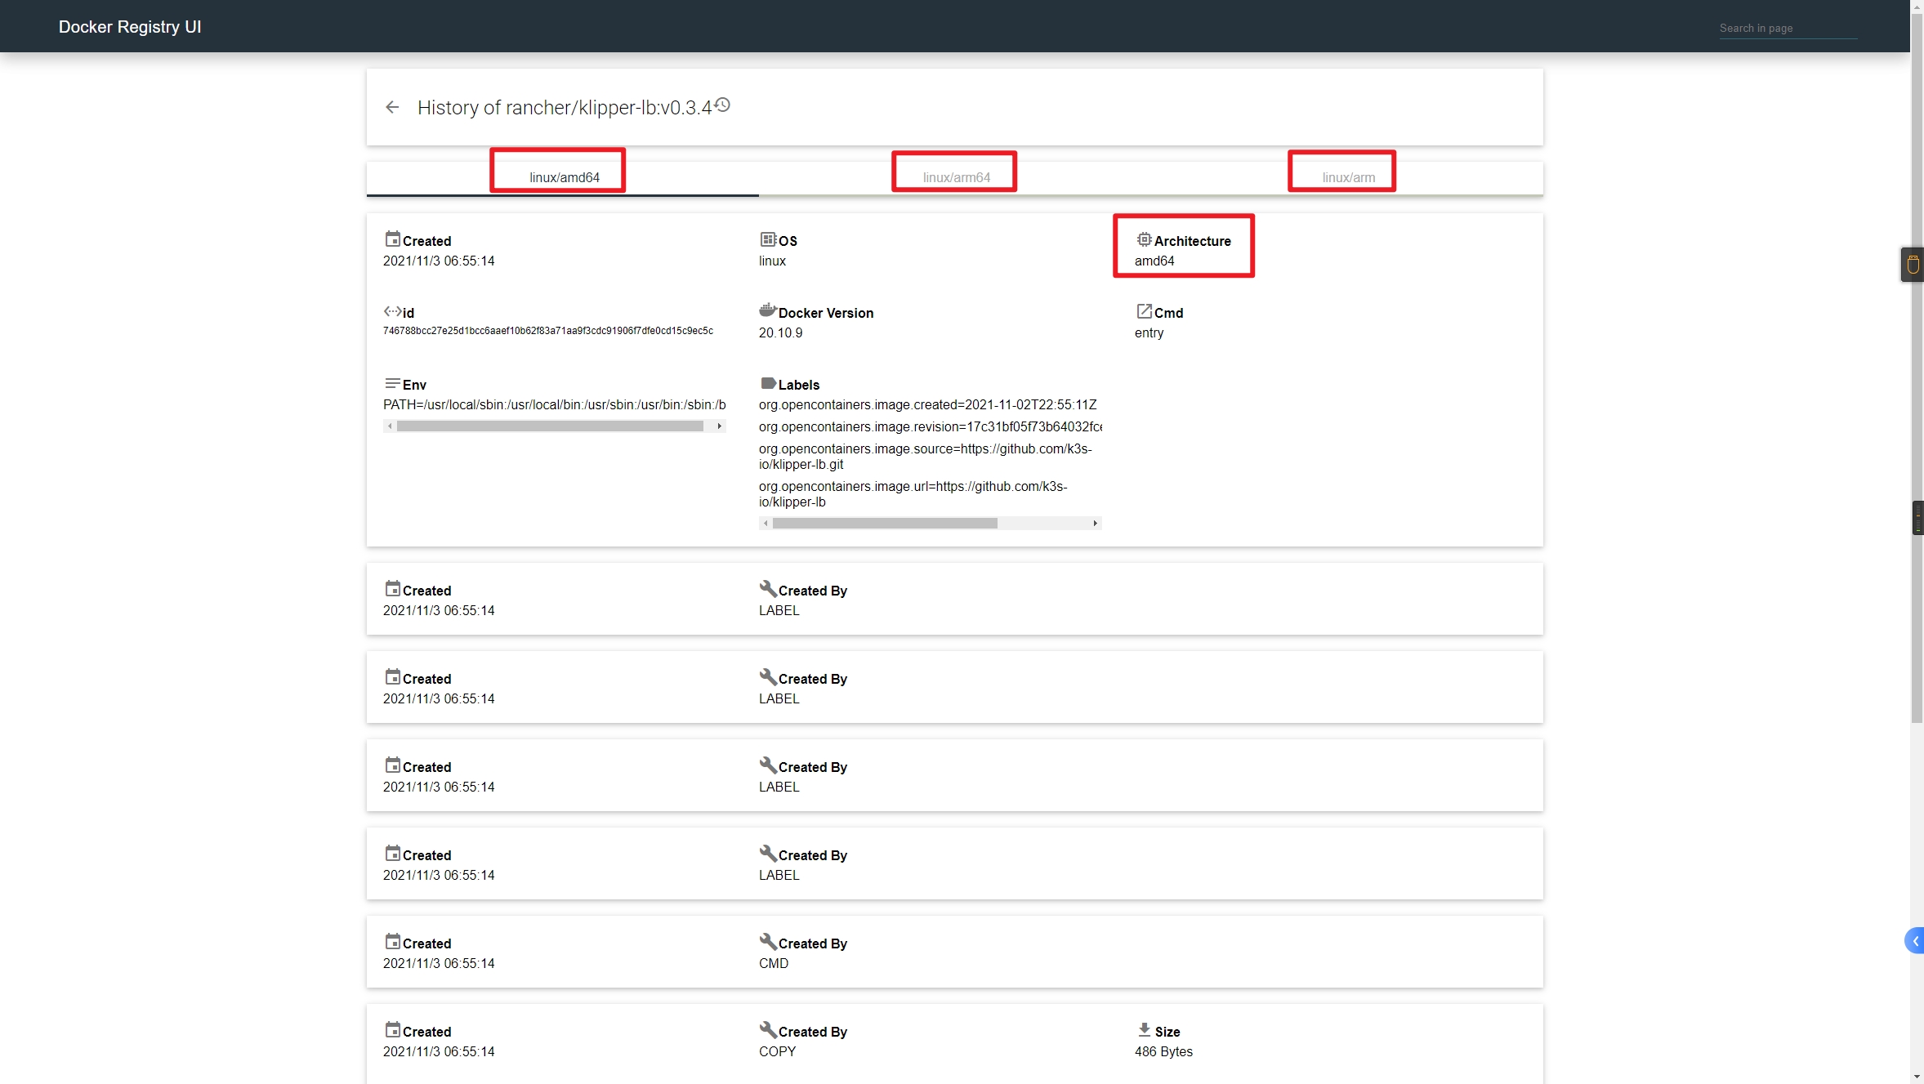1924x1084 pixels.
Task: Select the linux/amd64 architecture tab
Action: point(561,176)
